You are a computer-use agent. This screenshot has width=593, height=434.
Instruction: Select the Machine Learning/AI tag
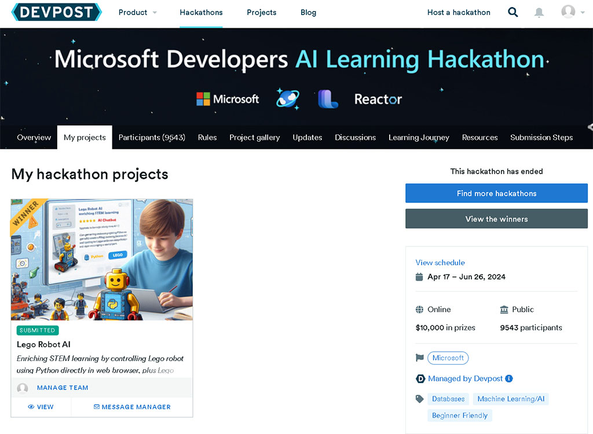511,399
